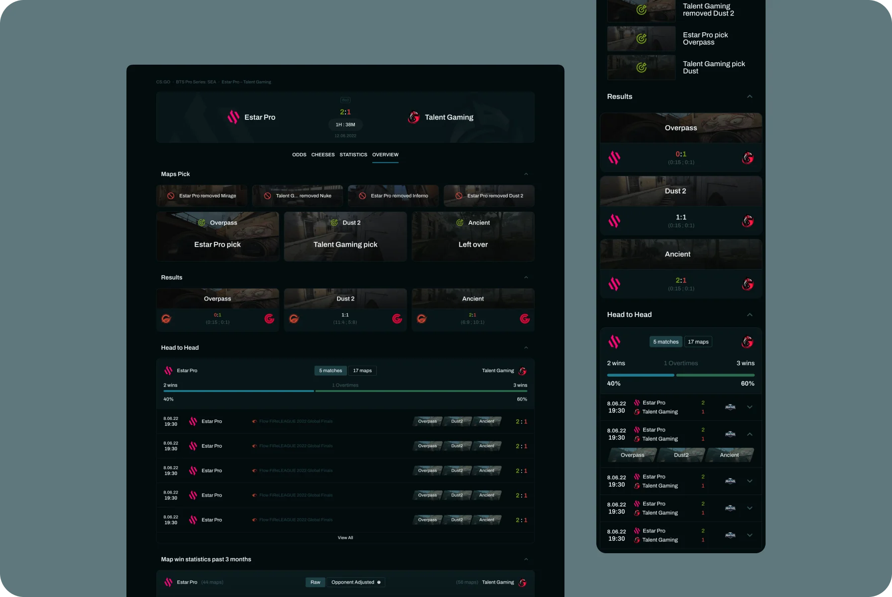
Task: Select 17 maps filter in mobile Head to Head
Action: pos(698,342)
